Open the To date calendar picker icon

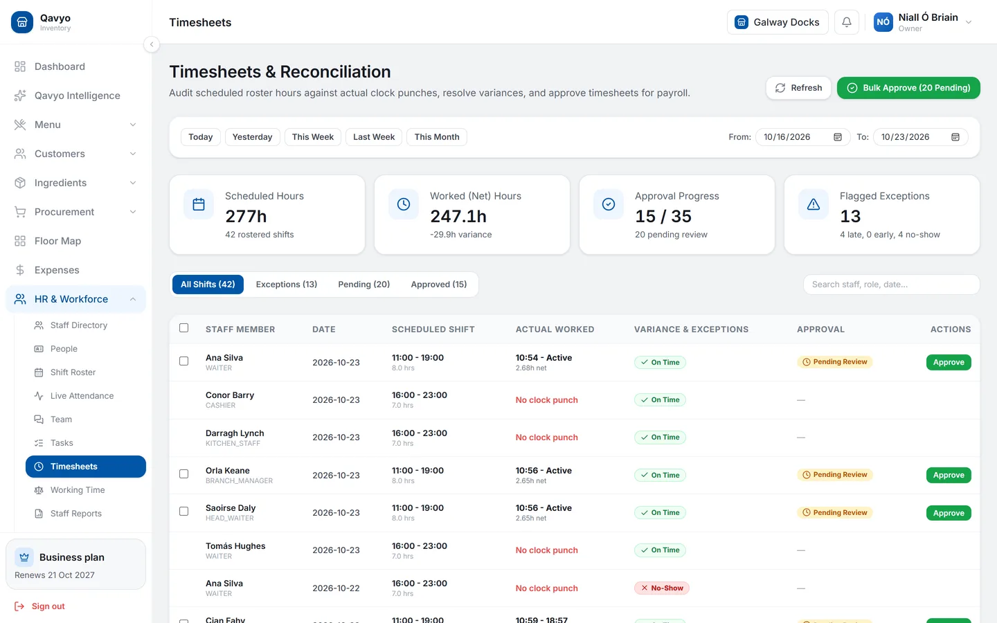coord(955,137)
